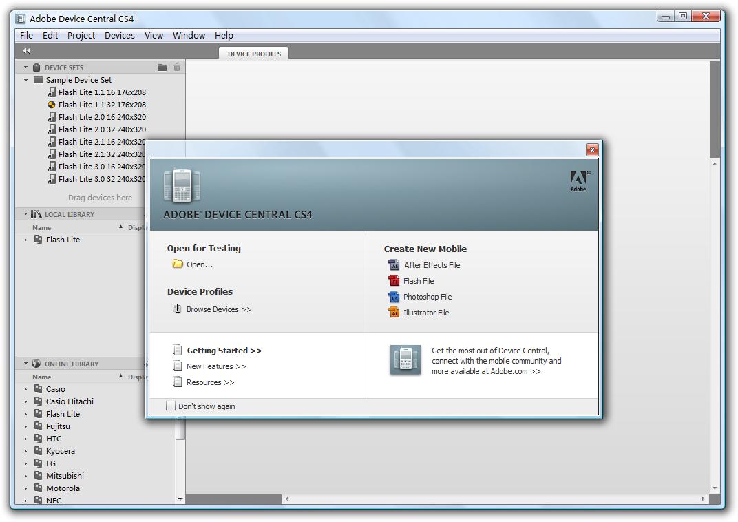738x522 pixels.
Task: Enable the Don't show again checkbox
Action: (x=171, y=406)
